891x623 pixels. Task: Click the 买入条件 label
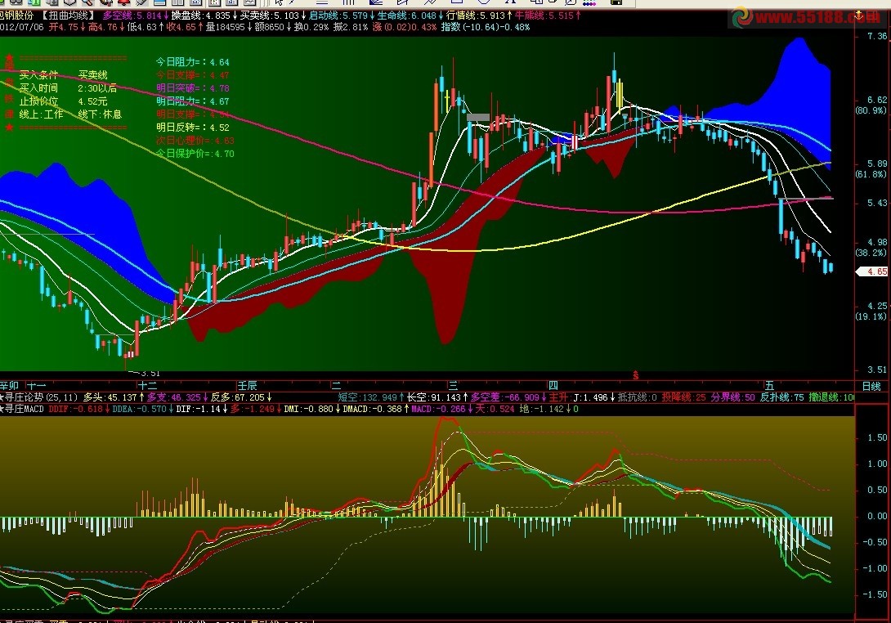[x=38, y=75]
